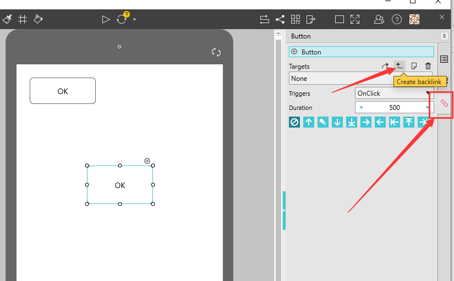Select the up arrow transition effect
Screen dimensions: 454x281
pos(309,122)
